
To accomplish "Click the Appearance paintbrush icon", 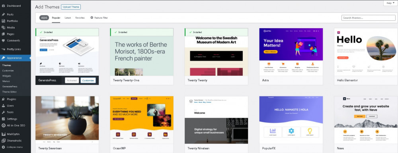I will click(3, 58).
